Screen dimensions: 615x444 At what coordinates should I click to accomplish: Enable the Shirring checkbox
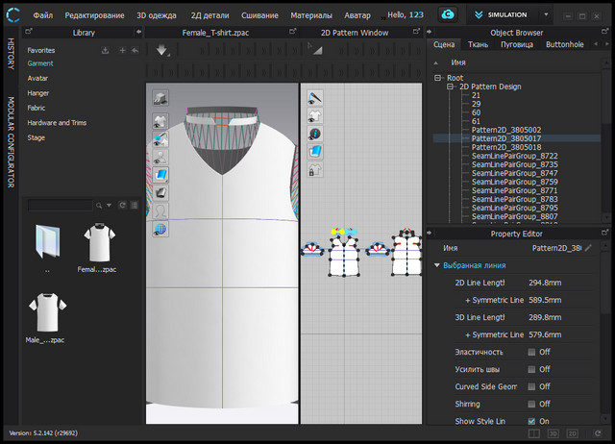pos(531,404)
